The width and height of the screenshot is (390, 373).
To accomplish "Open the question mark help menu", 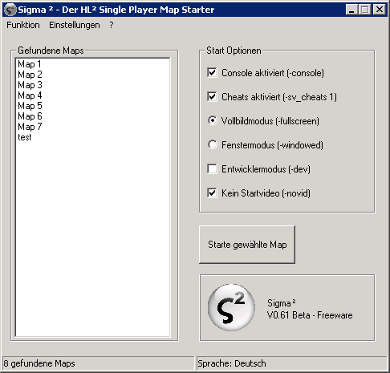I will click(112, 25).
